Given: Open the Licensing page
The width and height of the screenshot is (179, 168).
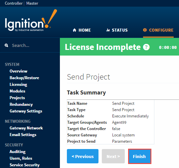Looking at the screenshot, I should coord(18,84).
